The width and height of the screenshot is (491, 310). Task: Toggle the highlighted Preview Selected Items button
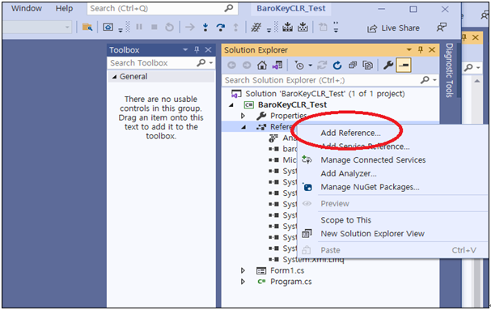coord(404,66)
